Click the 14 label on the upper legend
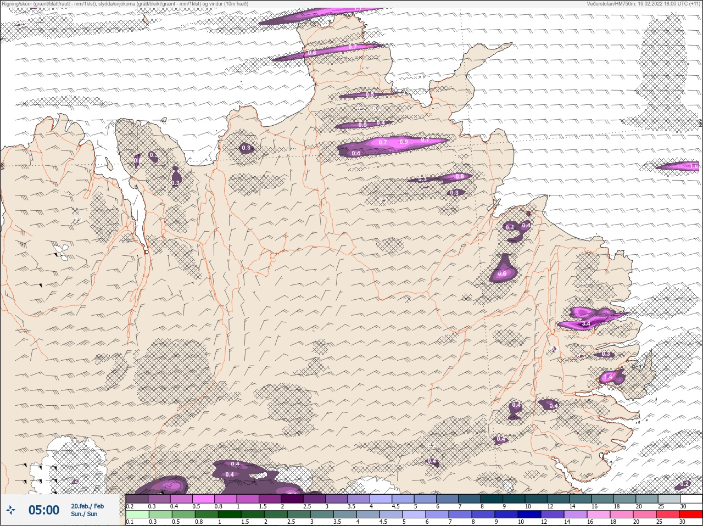 click(x=572, y=506)
